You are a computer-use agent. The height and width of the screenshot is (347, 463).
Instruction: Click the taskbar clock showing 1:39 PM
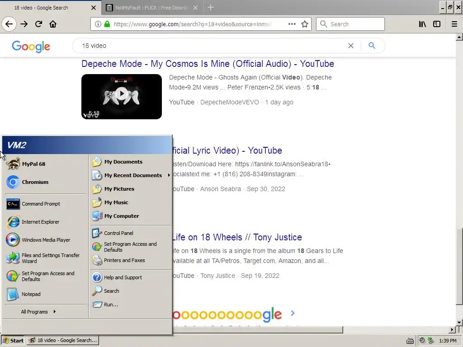pos(448,341)
